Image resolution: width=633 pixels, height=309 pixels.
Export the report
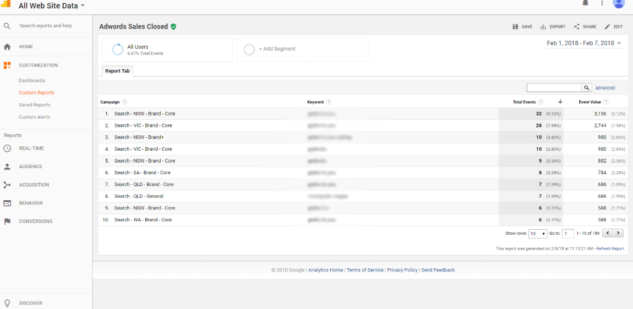tap(553, 27)
